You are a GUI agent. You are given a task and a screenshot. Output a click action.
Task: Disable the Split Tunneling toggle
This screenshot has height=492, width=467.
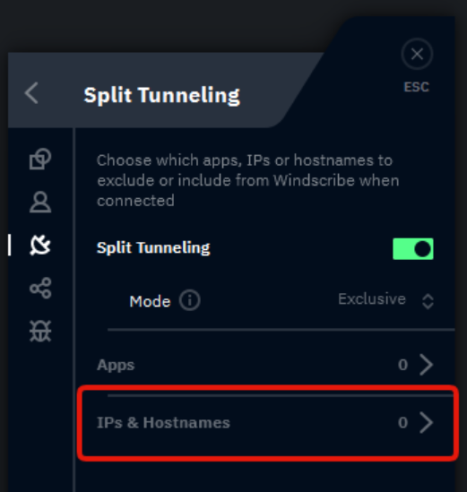coord(413,249)
